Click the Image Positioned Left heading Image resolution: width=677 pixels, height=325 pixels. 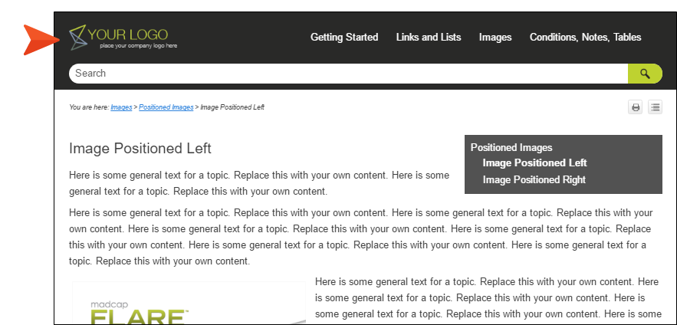[140, 149]
